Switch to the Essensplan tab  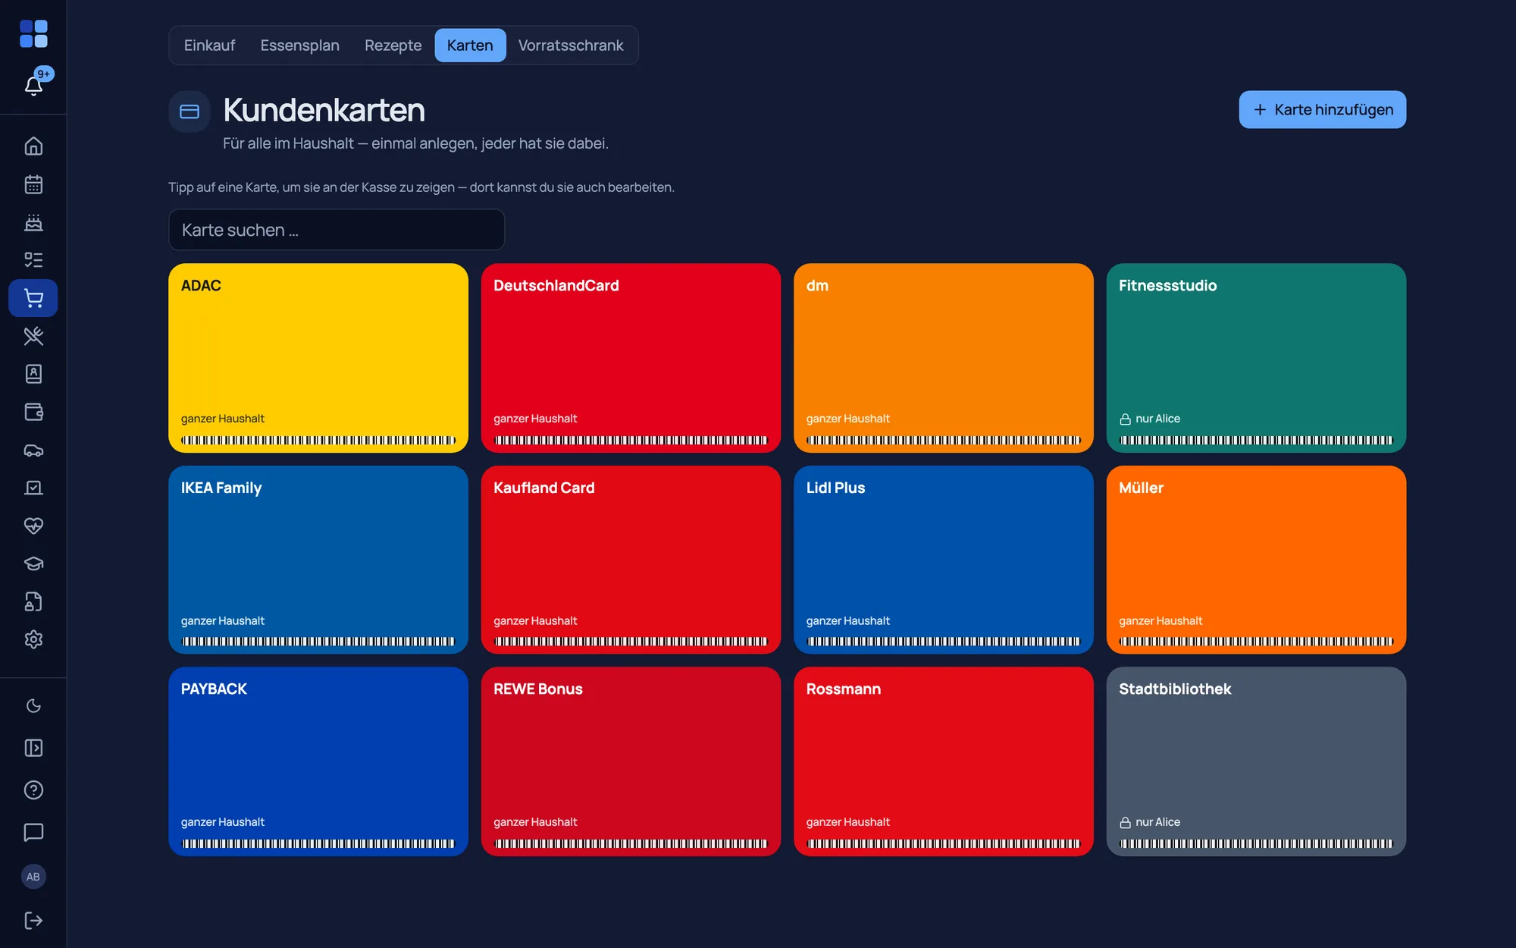299,46
